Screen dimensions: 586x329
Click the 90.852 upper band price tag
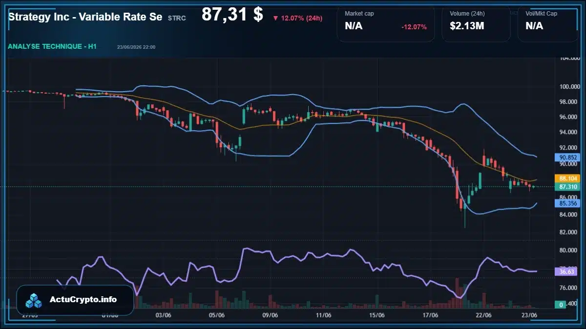coord(567,157)
